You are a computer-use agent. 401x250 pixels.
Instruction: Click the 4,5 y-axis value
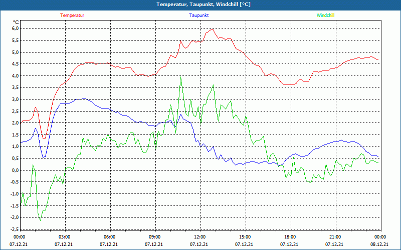tap(16, 64)
